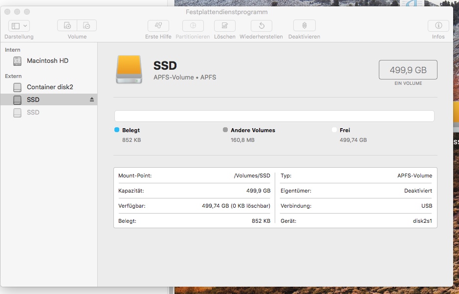459x294 pixels.
Task: Select Macintosh HD in the sidebar
Action: coord(47,61)
